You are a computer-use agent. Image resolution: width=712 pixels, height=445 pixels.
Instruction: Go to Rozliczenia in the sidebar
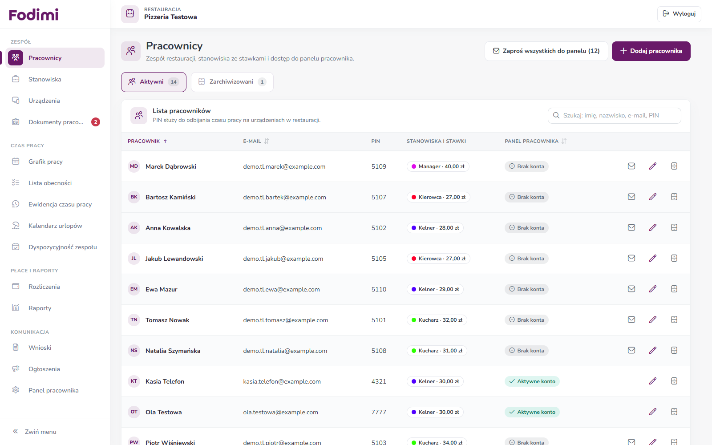[55, 287]
